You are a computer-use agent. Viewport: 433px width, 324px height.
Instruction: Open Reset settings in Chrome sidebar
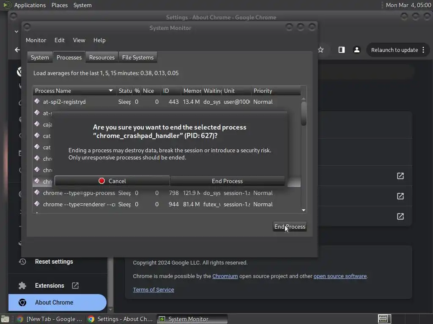(54, 262)
